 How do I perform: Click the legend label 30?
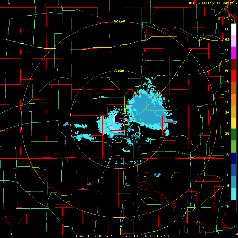pos(227,123)
